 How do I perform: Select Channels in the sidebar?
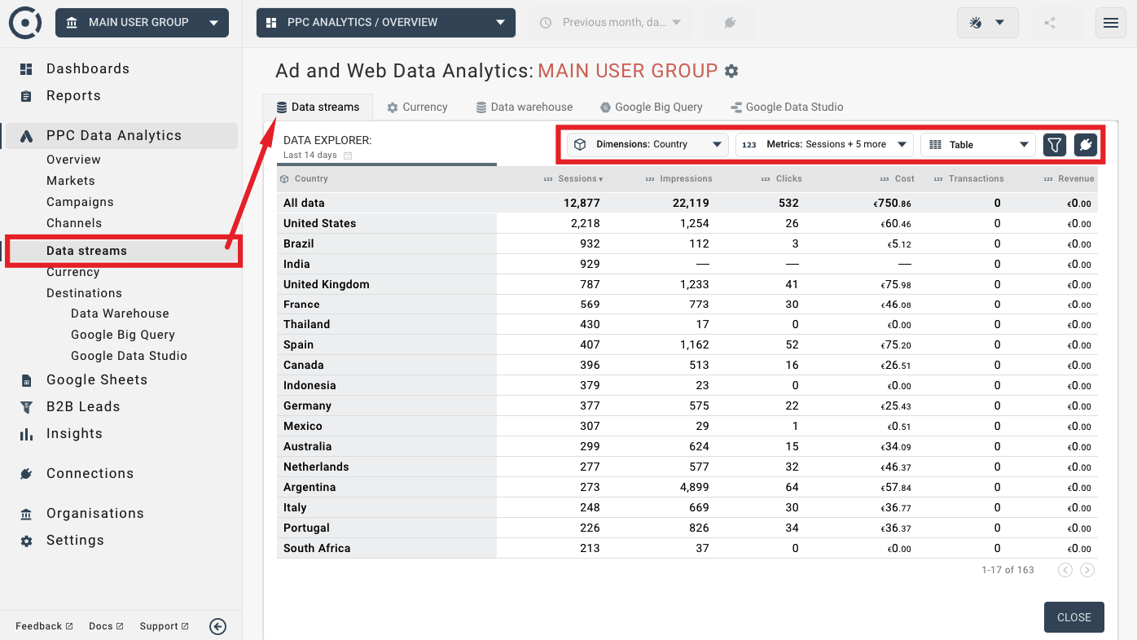(74, 223)
